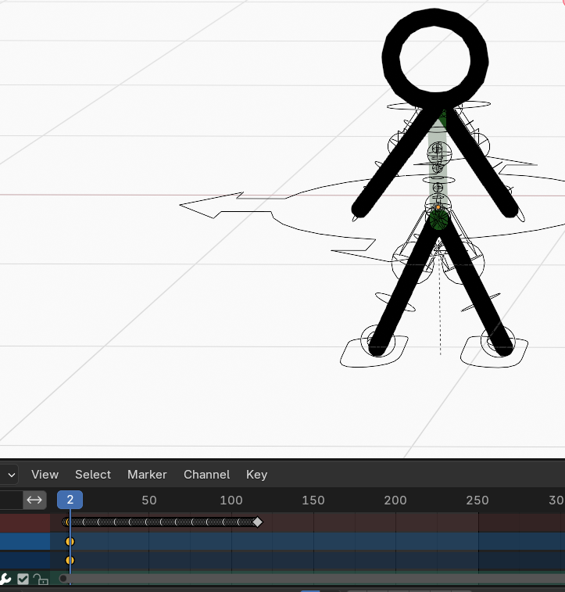Click the large root arrow controller
This screenshot has height=592, width=565.
[211, 206]
